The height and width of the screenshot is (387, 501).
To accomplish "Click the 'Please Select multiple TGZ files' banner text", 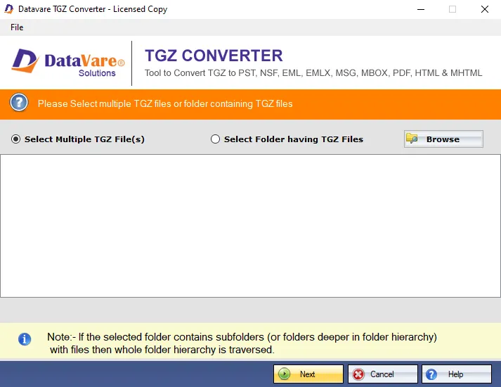I will click(x=165, y=103).
